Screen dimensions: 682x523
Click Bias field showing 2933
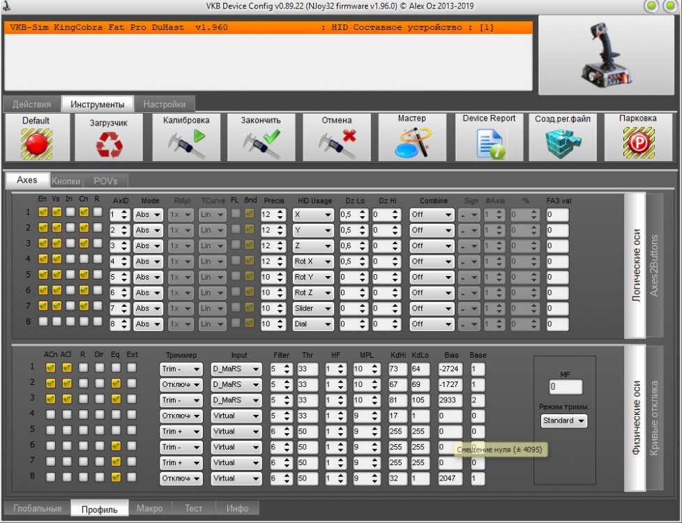click(x=450, y=400)
